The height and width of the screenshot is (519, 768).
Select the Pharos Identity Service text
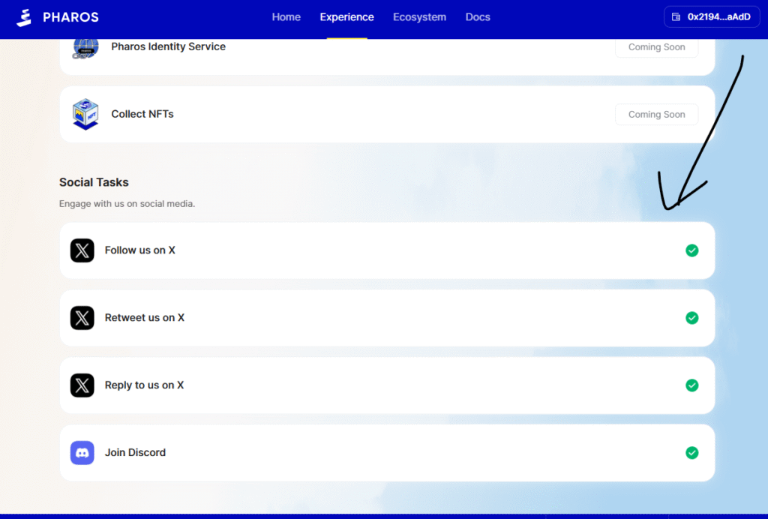(169, 46)
